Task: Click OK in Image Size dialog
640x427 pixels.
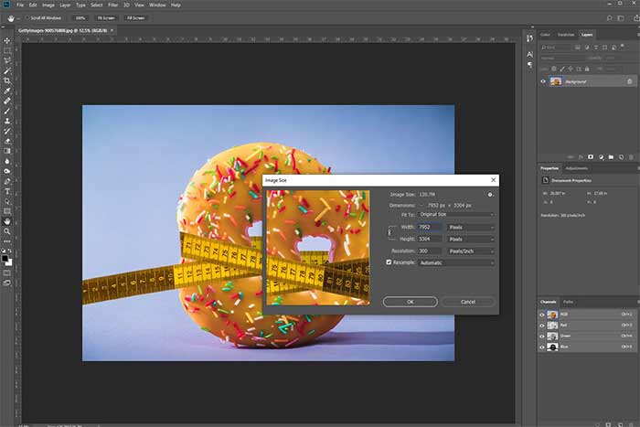Action: tap(410, 302)
